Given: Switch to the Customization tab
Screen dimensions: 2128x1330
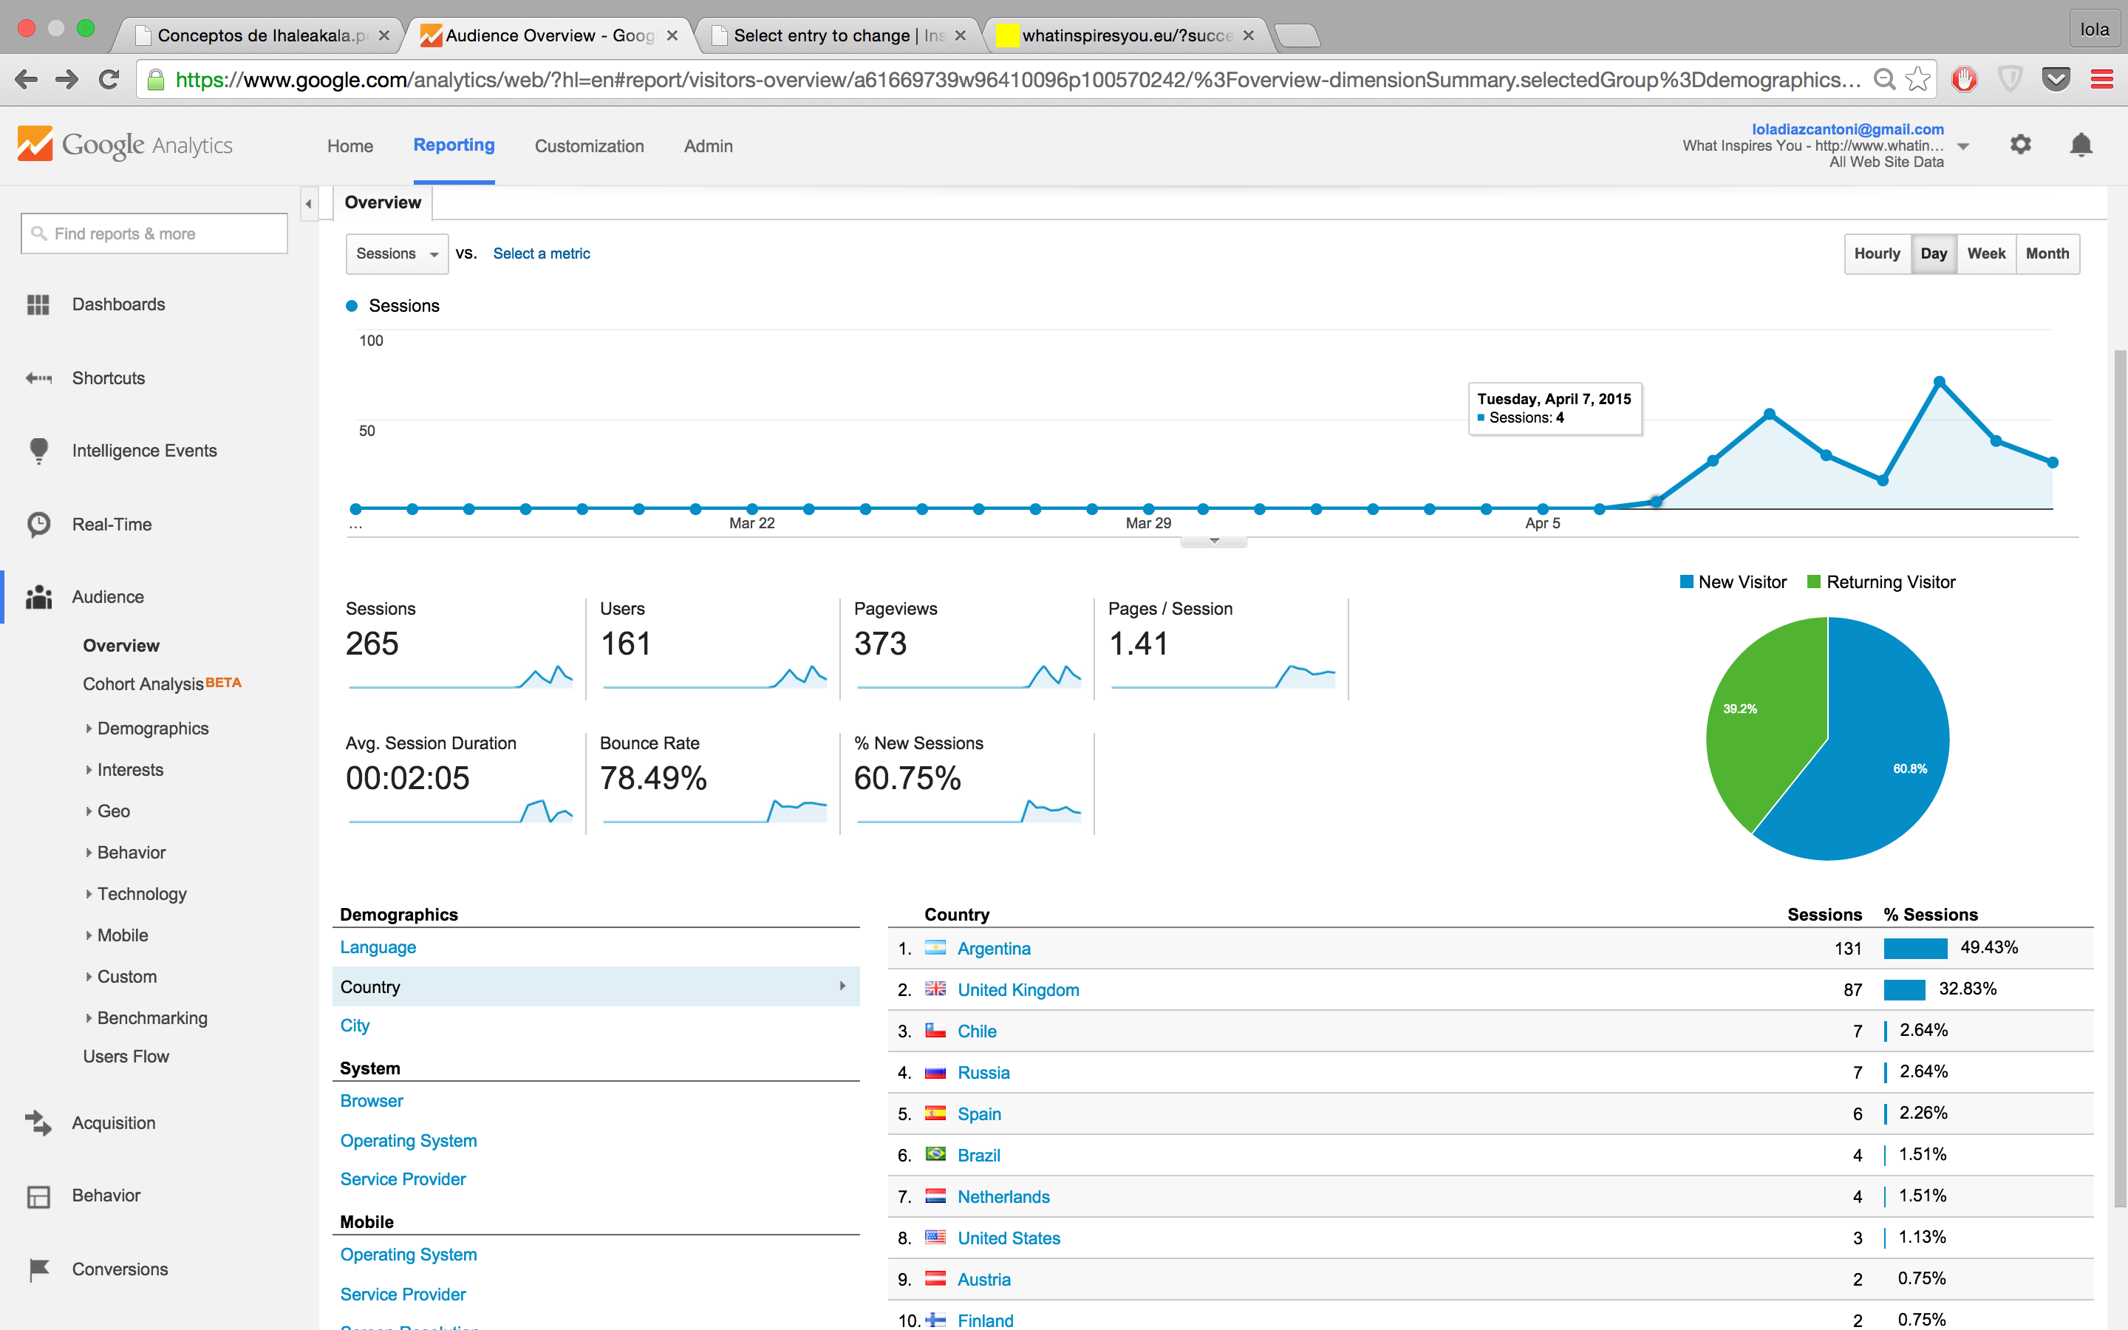Looking at the screenshot, I should click(589, 146).
